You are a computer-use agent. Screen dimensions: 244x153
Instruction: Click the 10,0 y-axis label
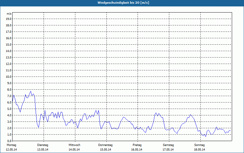point(9,77)
